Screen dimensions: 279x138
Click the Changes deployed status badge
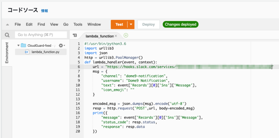pyautogui.click(x=180, y=24)
